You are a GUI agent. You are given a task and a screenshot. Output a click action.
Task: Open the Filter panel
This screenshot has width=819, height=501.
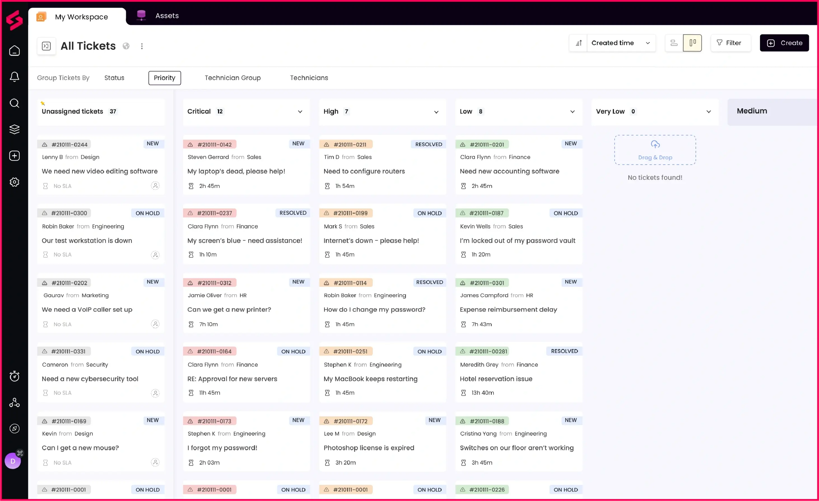pyautogui.click(x=730, y=43)
